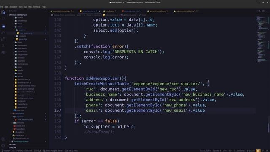Open index.html in the file tree
Screen dimensions: 270x152
coord(21,126)
